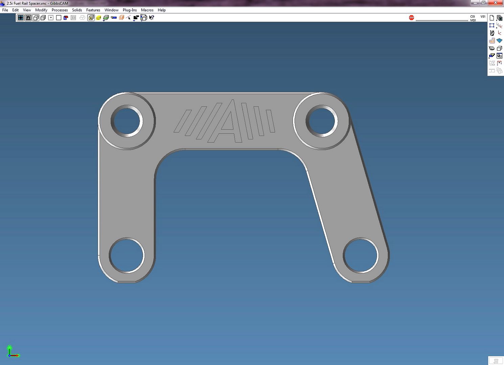504x365 pixels.
Task: Toggle the show geometry button
Action: point(21,18)
